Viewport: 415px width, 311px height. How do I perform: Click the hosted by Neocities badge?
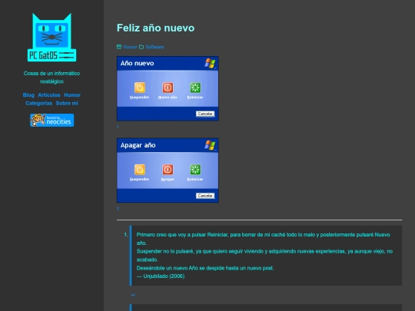(52, 120)
